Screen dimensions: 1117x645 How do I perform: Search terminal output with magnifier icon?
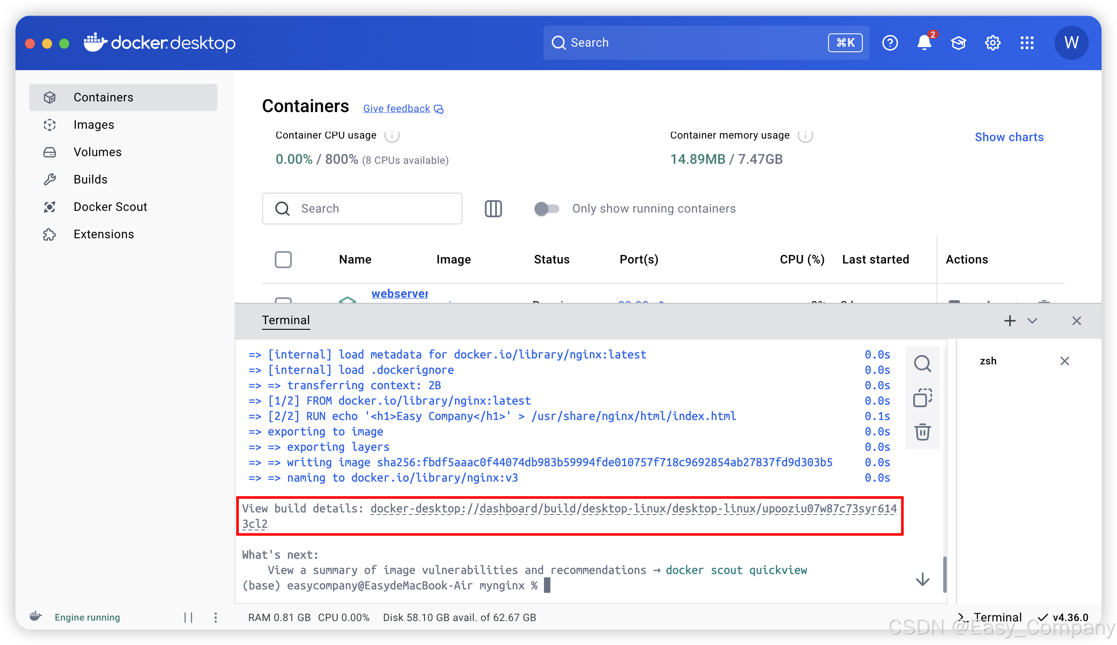(922, 364)
